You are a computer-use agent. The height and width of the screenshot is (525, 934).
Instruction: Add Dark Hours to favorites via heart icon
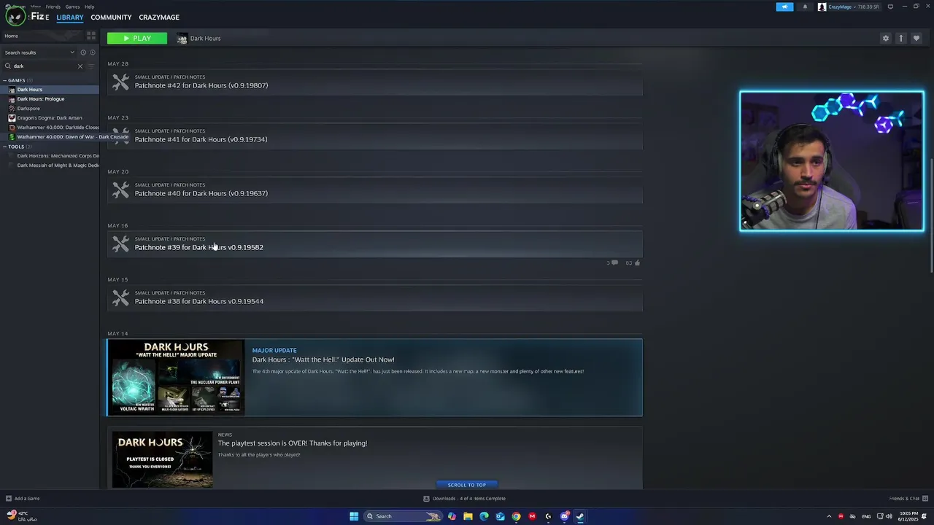(916, 38)
